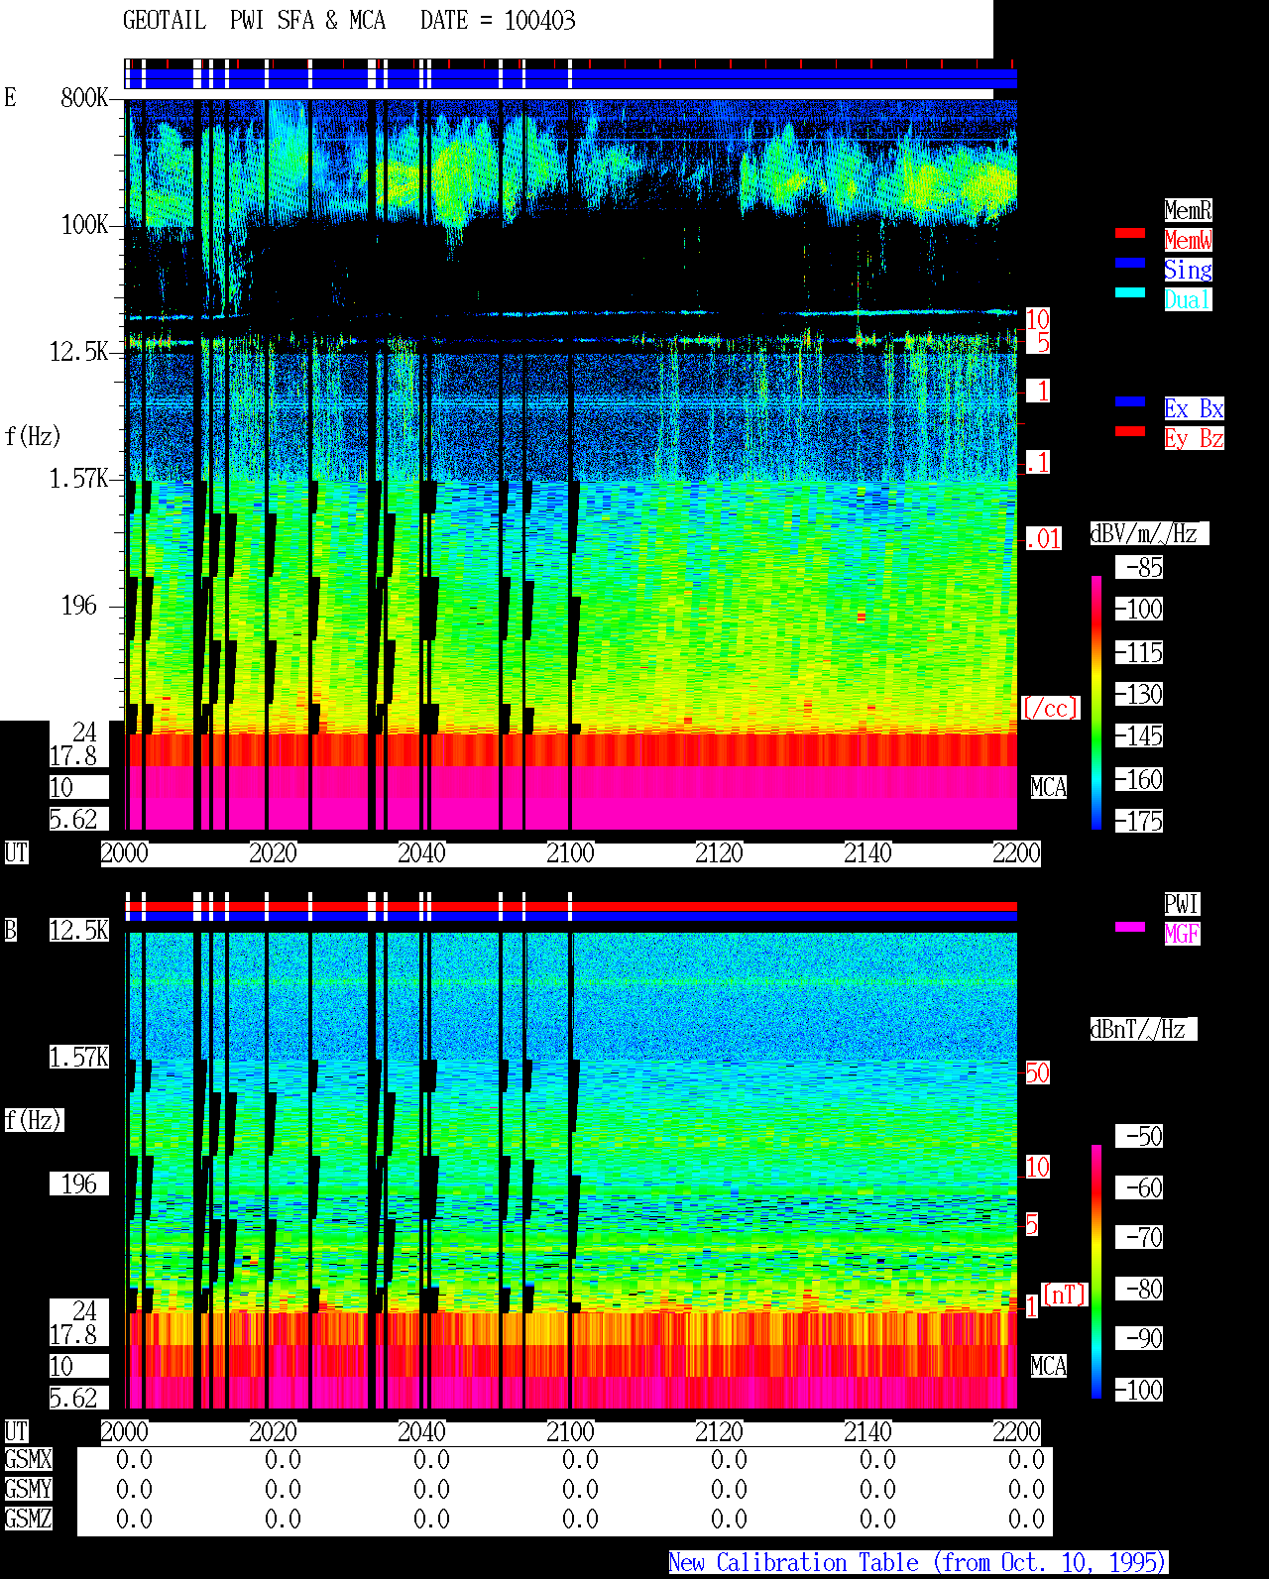The height and width of the screenshot is (1579, 1269).
Task: Click the '2040' tick on upper UT axis
Action: [x=421, y=852]
